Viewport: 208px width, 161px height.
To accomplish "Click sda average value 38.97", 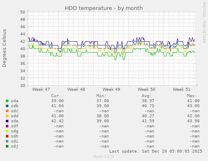I will point(148,101).
